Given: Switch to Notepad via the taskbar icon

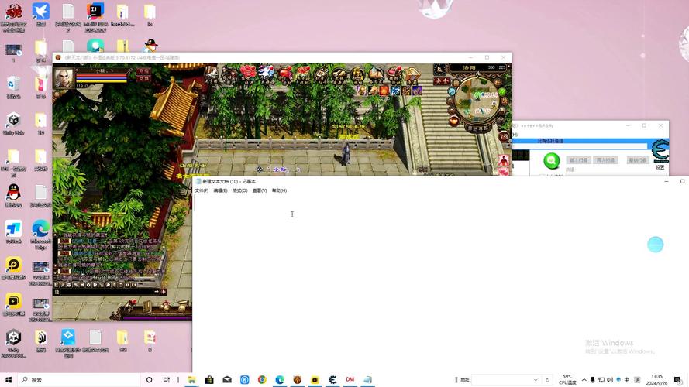Looking at the screenshot, I should (x=367, y=379).
